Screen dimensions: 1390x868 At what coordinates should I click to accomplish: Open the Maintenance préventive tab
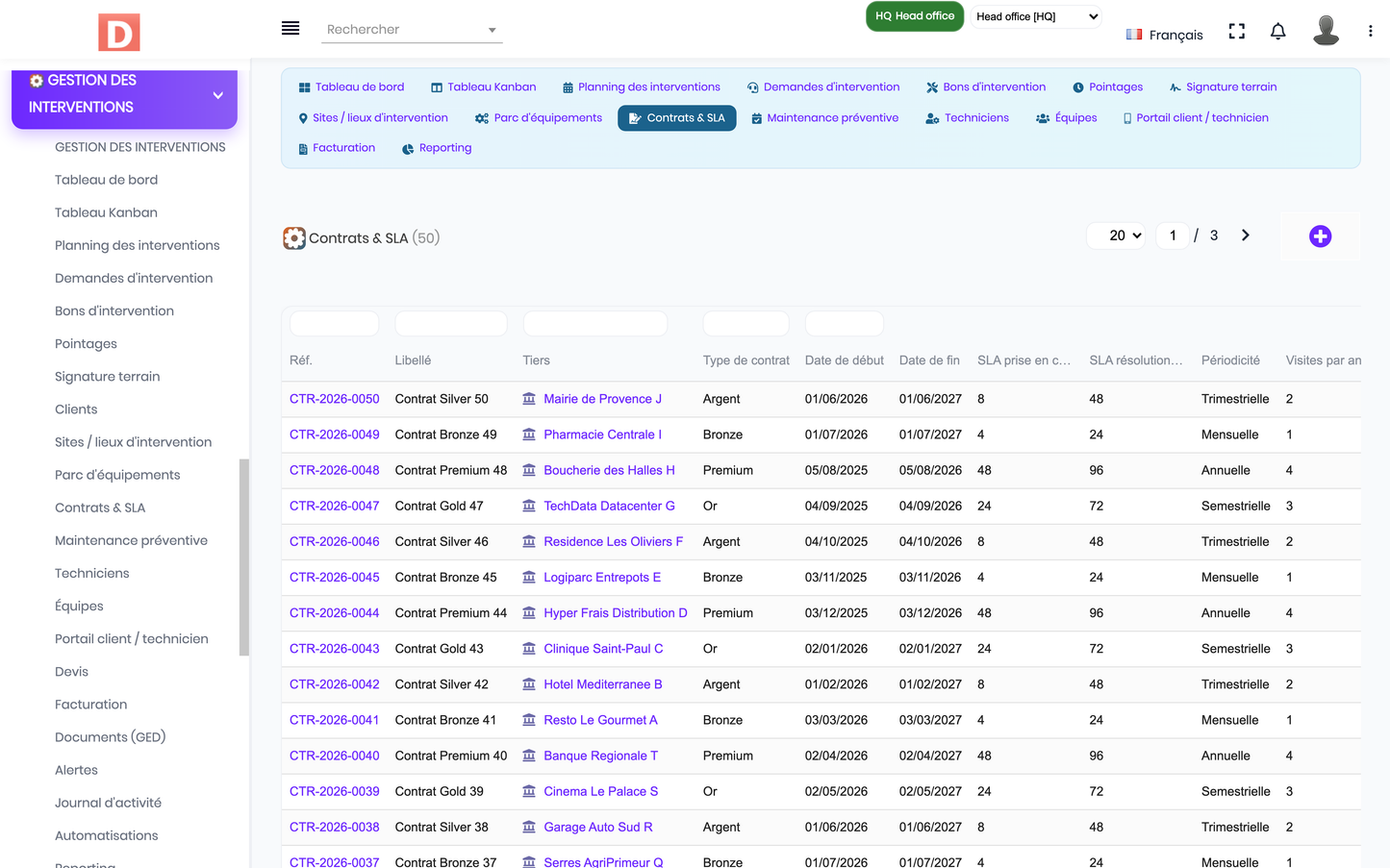824,118
